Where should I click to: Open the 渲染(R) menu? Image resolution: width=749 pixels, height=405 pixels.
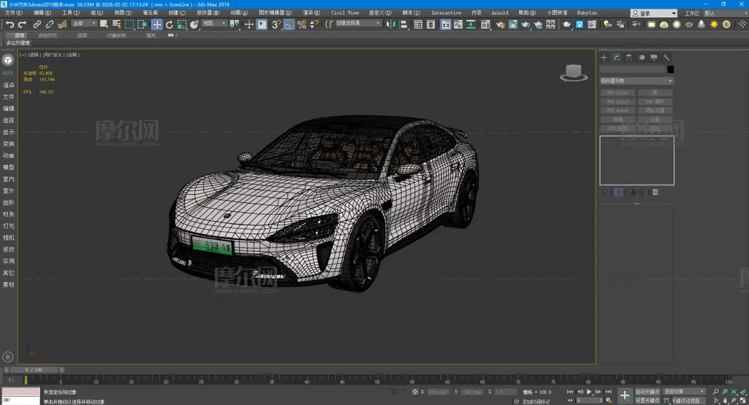311,13
